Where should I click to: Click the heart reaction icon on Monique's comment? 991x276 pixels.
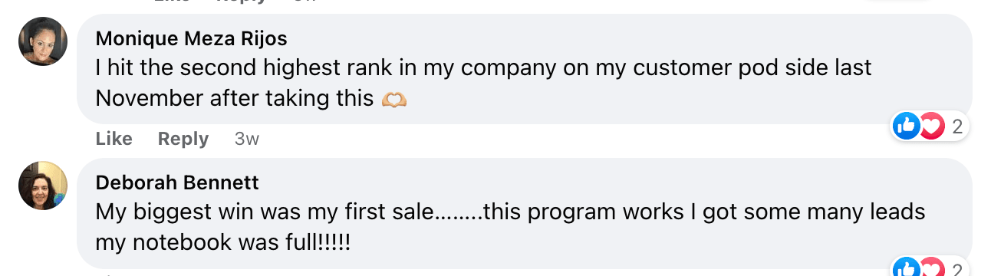[931, 126]
